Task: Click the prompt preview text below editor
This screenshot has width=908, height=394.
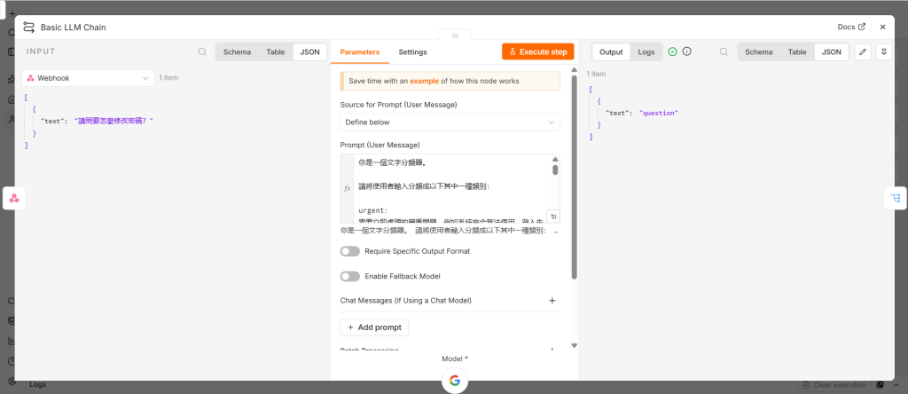Action: click(451, 231)
